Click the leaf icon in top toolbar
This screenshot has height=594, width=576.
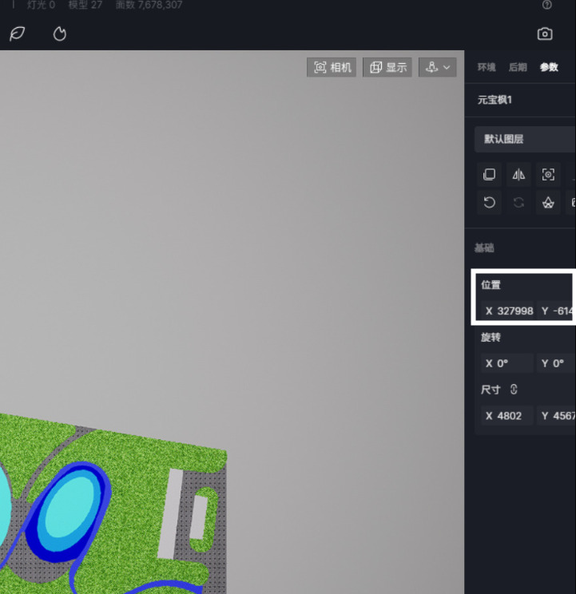(x=17, y=34)
